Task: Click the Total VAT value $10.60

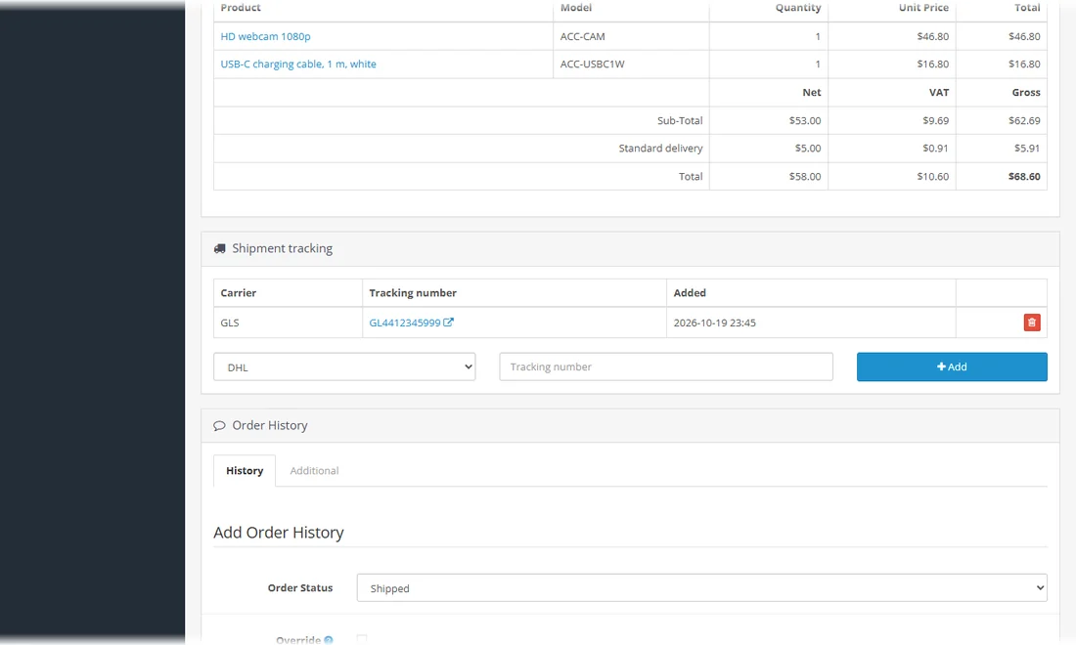Action: point(932,176)
